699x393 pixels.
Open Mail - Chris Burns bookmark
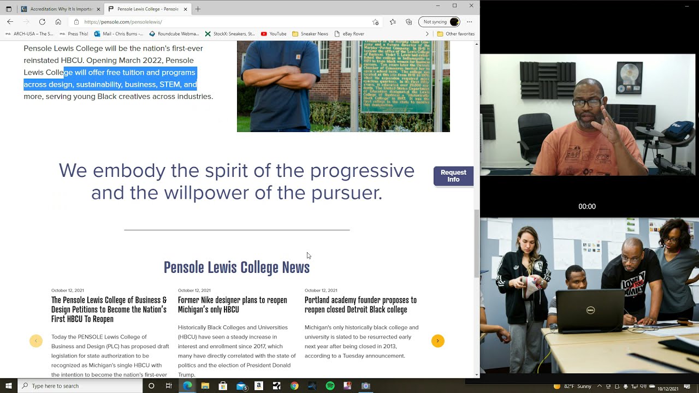119,34
